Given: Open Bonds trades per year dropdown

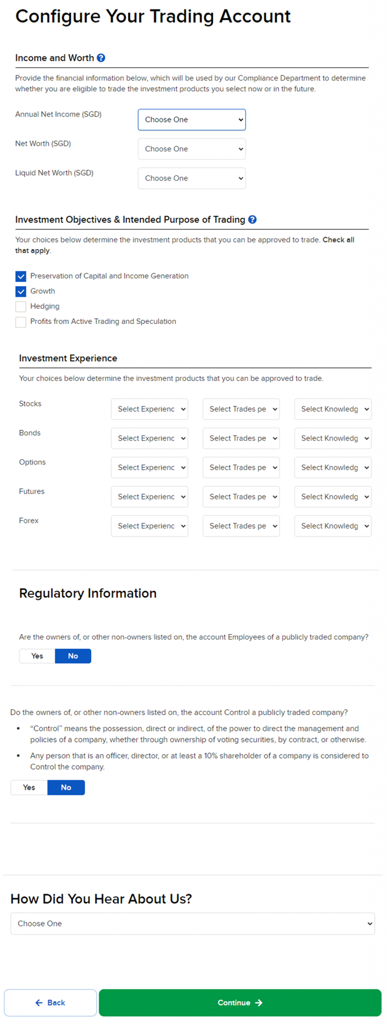Looking at the screenshot, I should 241,438.
